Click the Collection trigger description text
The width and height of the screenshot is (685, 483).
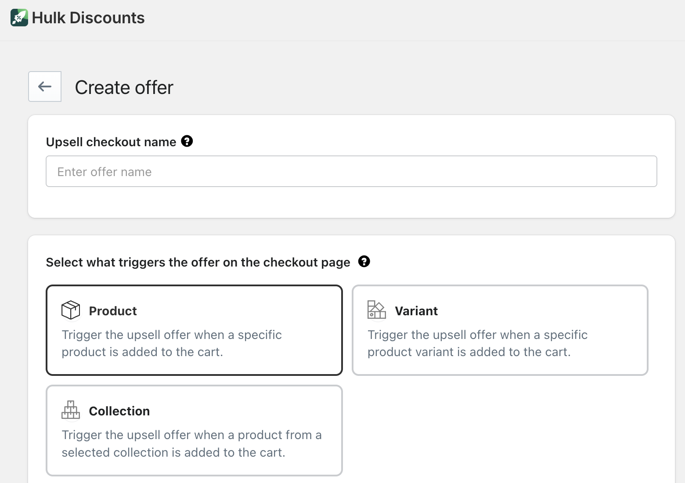[x=191, y=443]
